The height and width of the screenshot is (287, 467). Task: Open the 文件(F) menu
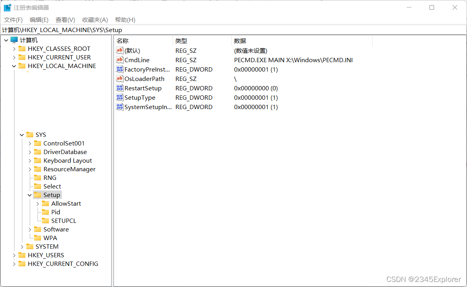[13, 20]
